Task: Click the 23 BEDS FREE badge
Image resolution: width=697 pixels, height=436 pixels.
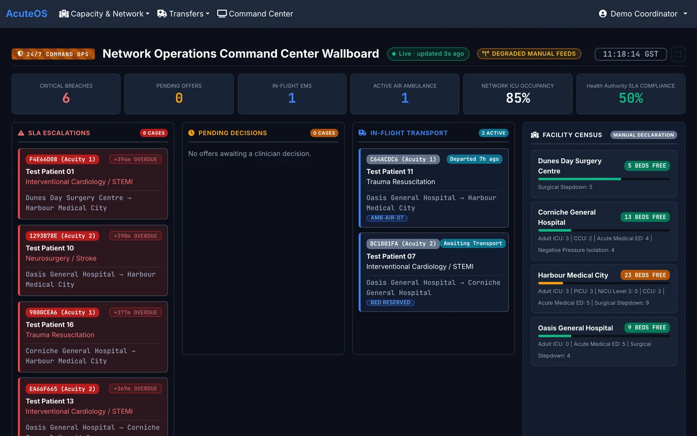Action: (645, 275)
